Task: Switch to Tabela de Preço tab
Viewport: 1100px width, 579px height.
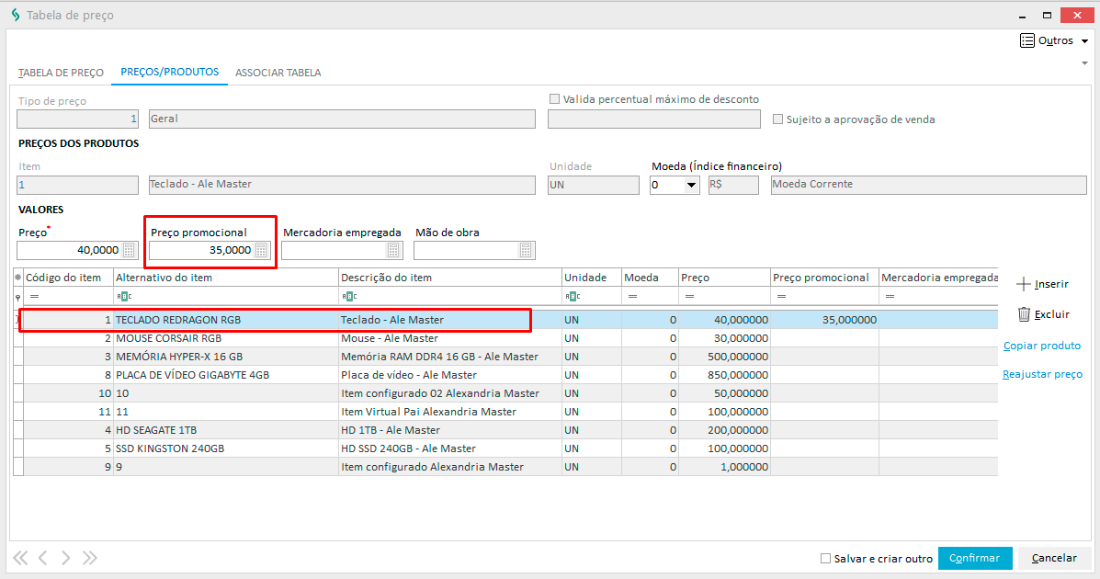Action: pos(61,73)
